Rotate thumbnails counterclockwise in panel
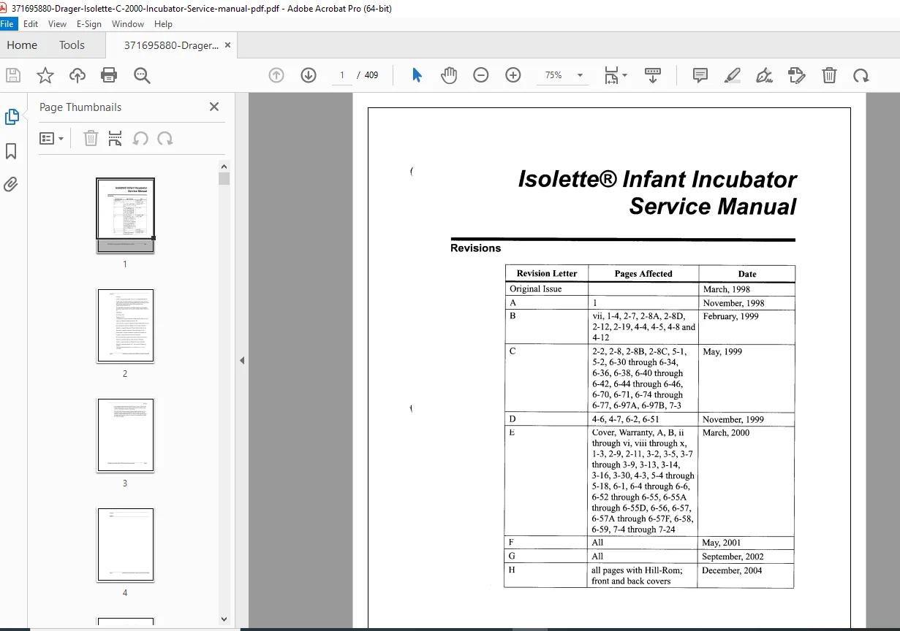This screenshot has height=631, width=900. coord(140,138)
